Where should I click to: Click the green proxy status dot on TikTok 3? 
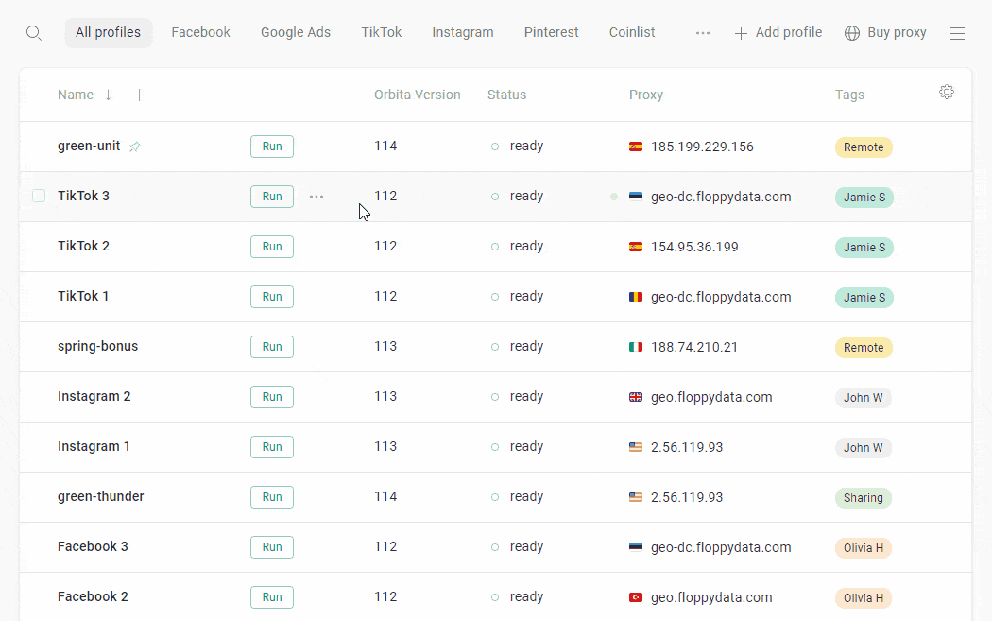(614, 197)
